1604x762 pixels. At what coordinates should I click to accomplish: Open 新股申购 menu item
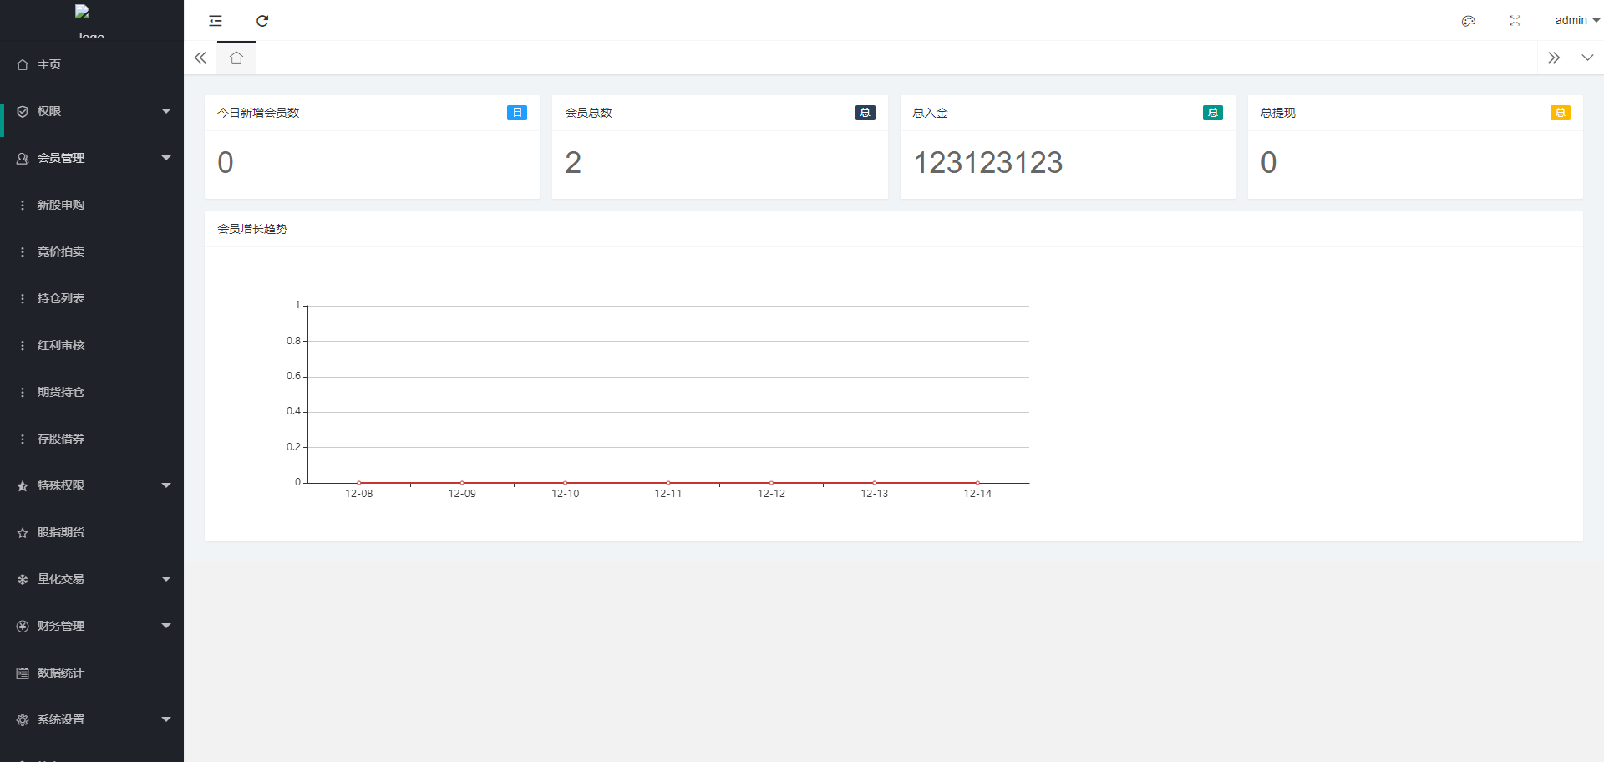pyautogui.click(x=60, y=205)
